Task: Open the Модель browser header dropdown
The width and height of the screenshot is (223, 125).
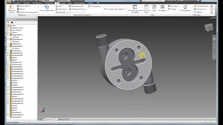Action: coord(11,19)
